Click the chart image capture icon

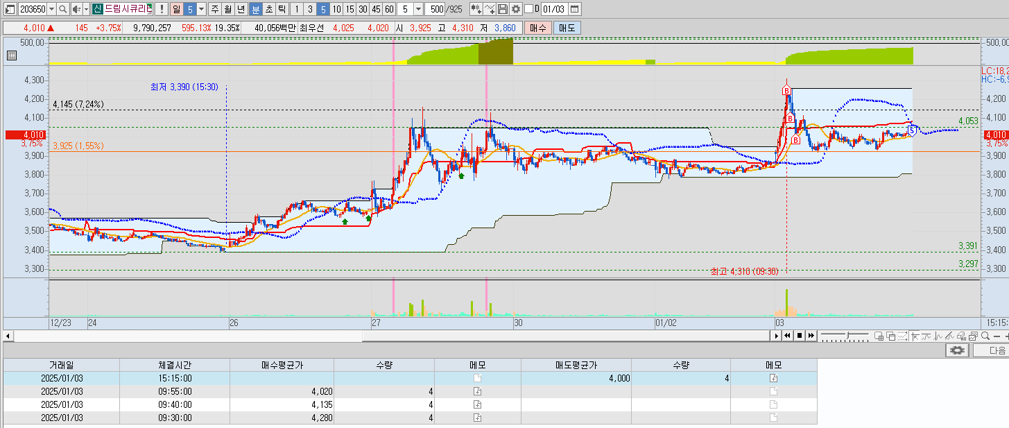(973, 336)
